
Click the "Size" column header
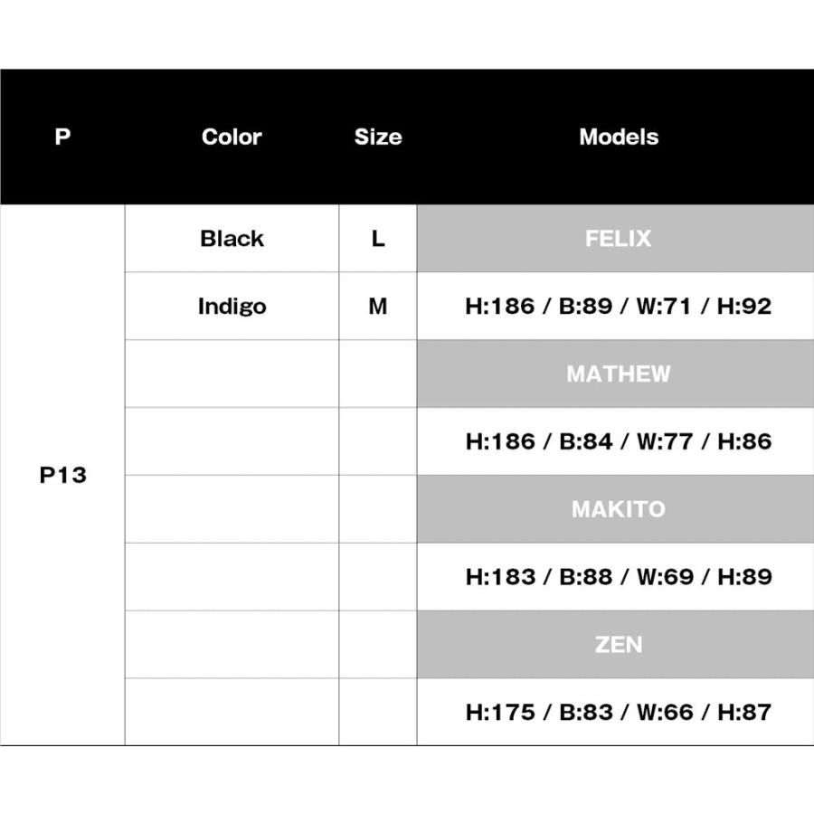coord(378,137)
